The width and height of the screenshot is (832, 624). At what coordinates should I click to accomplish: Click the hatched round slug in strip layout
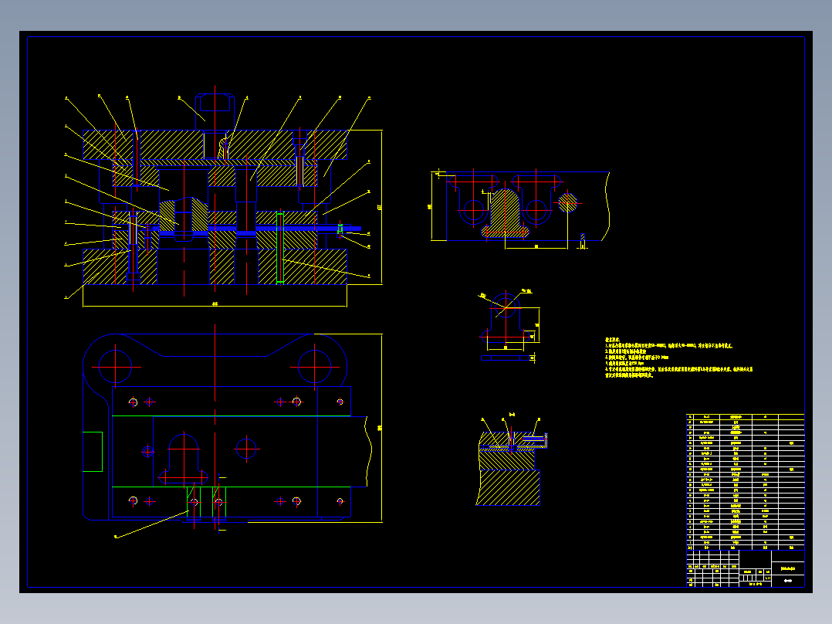point(568,202)
